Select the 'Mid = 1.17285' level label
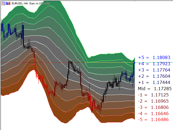The image size is (173, 130). tap(155, 89)
